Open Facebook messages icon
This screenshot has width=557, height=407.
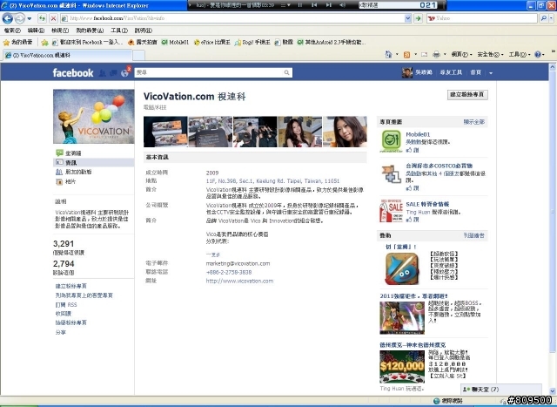[x=113, y=73]
